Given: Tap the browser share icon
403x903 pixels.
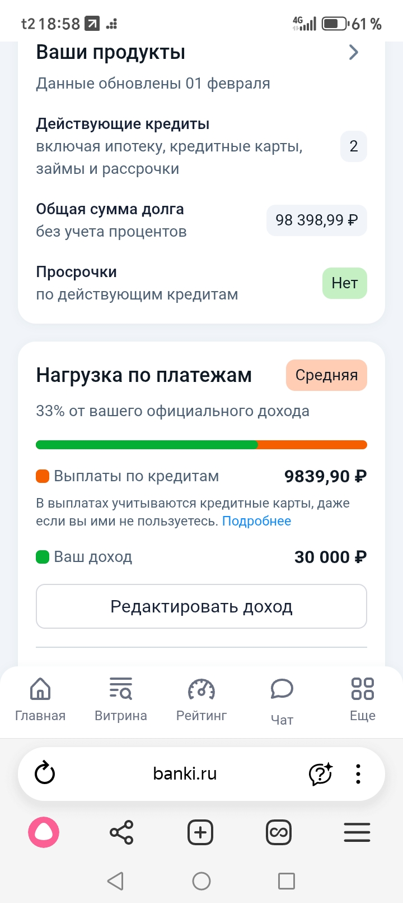Looking at the screenshot, I should coord(121,832).
